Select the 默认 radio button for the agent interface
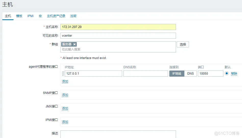The image size is (242, 138). (x=227, y=74)
